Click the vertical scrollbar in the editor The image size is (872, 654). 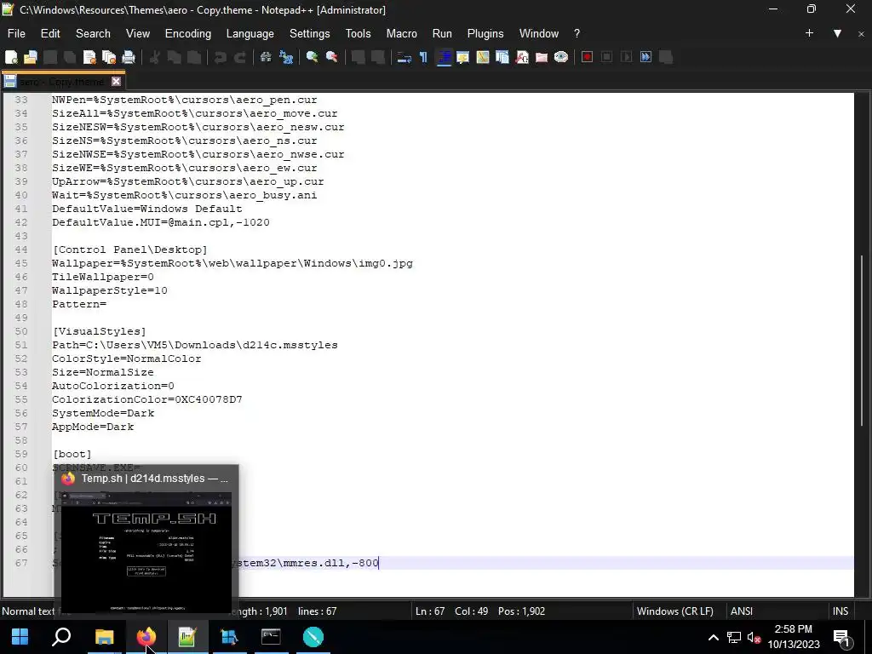[x=862, y=339]
